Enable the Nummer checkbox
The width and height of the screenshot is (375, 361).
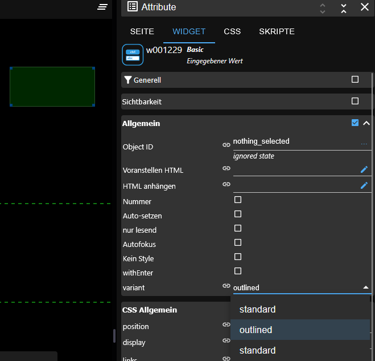[x=238, y=200]
